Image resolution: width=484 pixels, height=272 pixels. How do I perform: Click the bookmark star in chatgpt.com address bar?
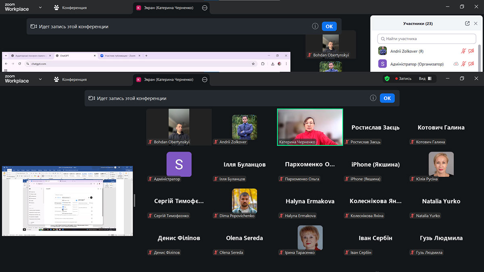pyautogui.click(x=253, y=64)
